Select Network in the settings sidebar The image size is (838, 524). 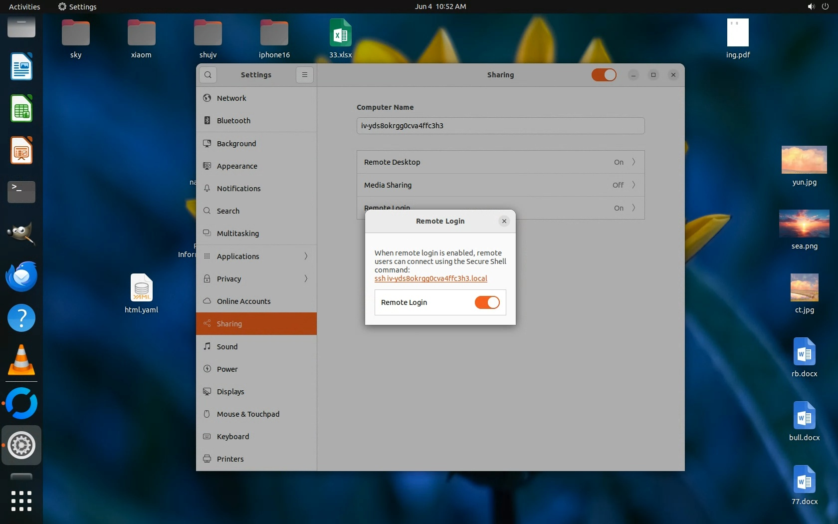pyautogui.click(x=231, y=98)
